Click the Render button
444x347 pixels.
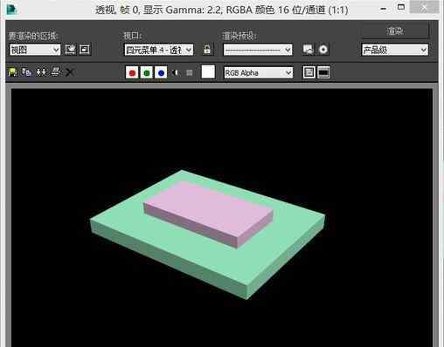pyautogui.click(x=395, y=31)
